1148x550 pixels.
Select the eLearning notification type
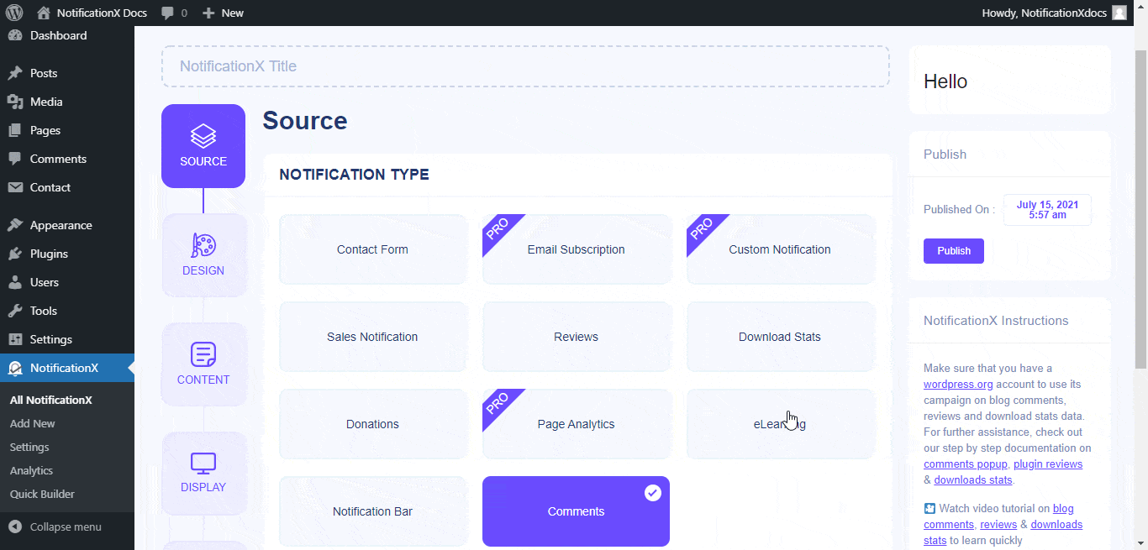pos(781,424)
